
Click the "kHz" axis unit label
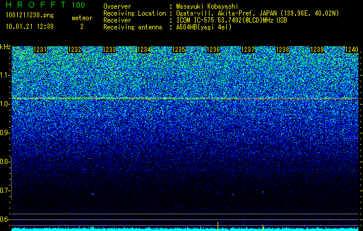click(x=5, y=47)
